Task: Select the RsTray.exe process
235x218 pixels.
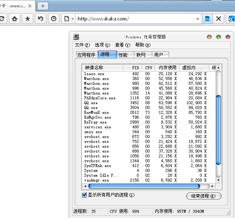Action: point(149,122)
